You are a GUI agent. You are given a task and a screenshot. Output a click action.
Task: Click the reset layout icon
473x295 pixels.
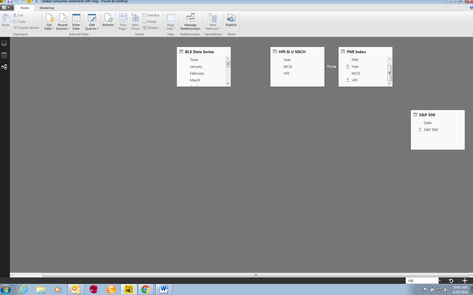click(451, 281)
